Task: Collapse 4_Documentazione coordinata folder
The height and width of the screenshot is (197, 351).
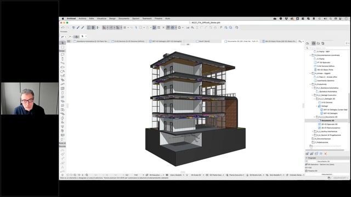Action: pos(310,55)
